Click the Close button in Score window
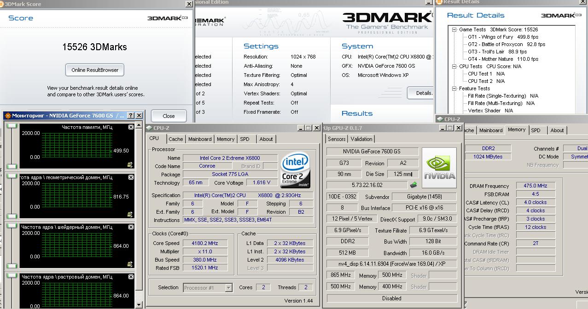The width and height of the screenshot is (588, 309). (x=169, y=116)
